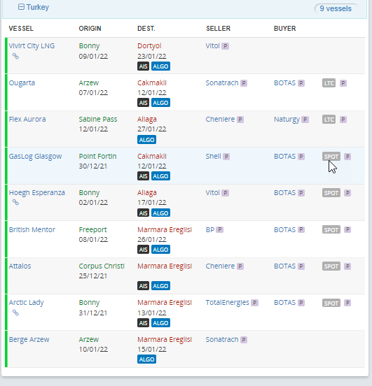
Task: Click the 9 vessels badge
Action: 336,8
